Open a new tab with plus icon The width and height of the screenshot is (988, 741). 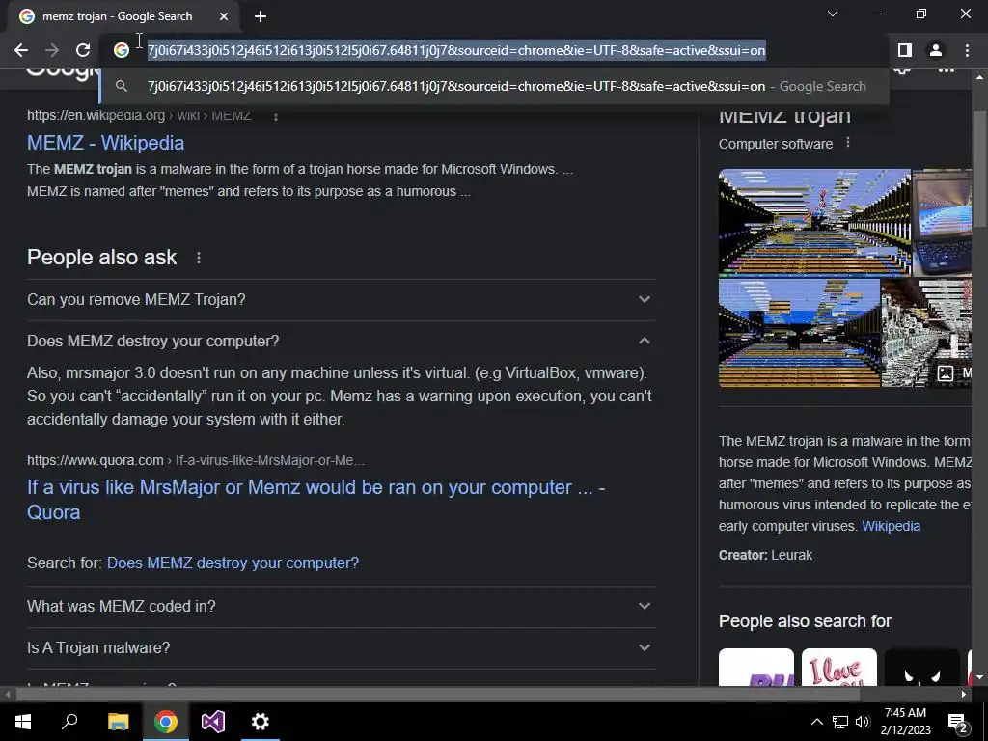coord(261,16)
